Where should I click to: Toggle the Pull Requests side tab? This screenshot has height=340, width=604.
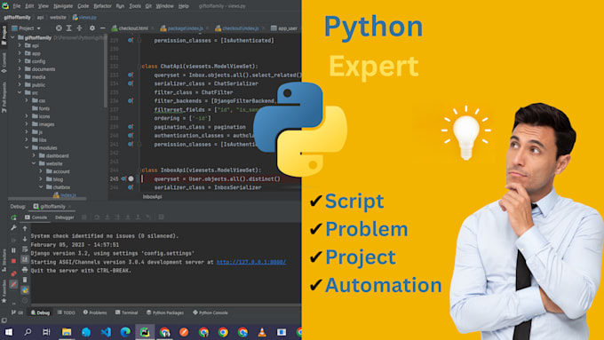coord(4,97)
